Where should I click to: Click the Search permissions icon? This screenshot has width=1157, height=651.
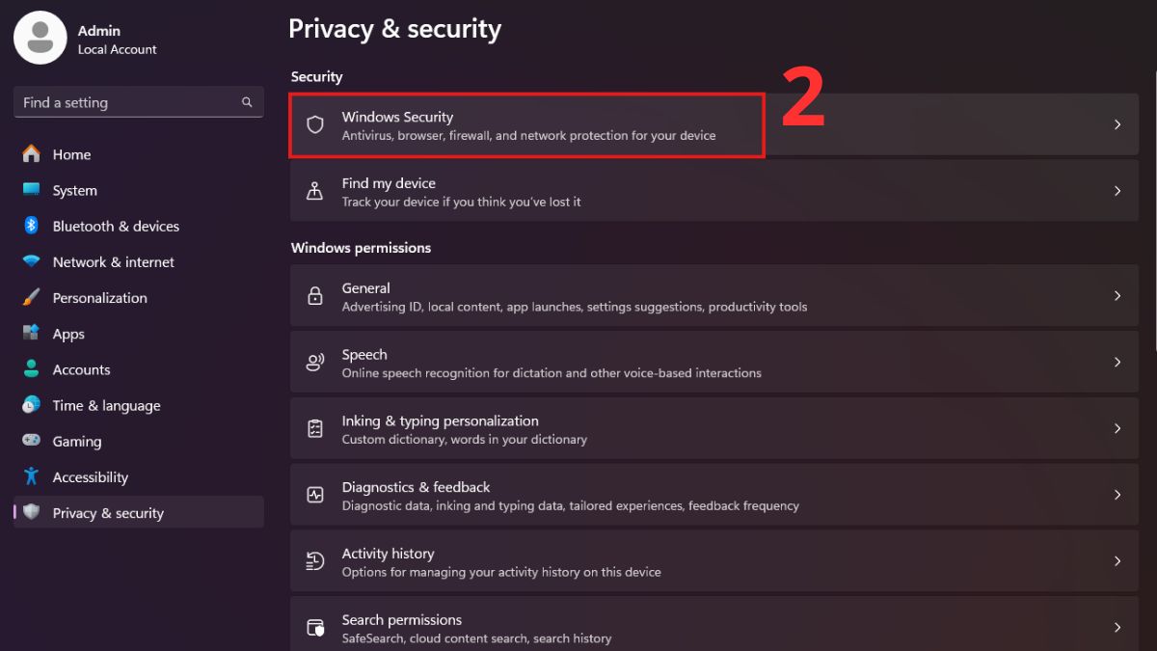(314, 626)
